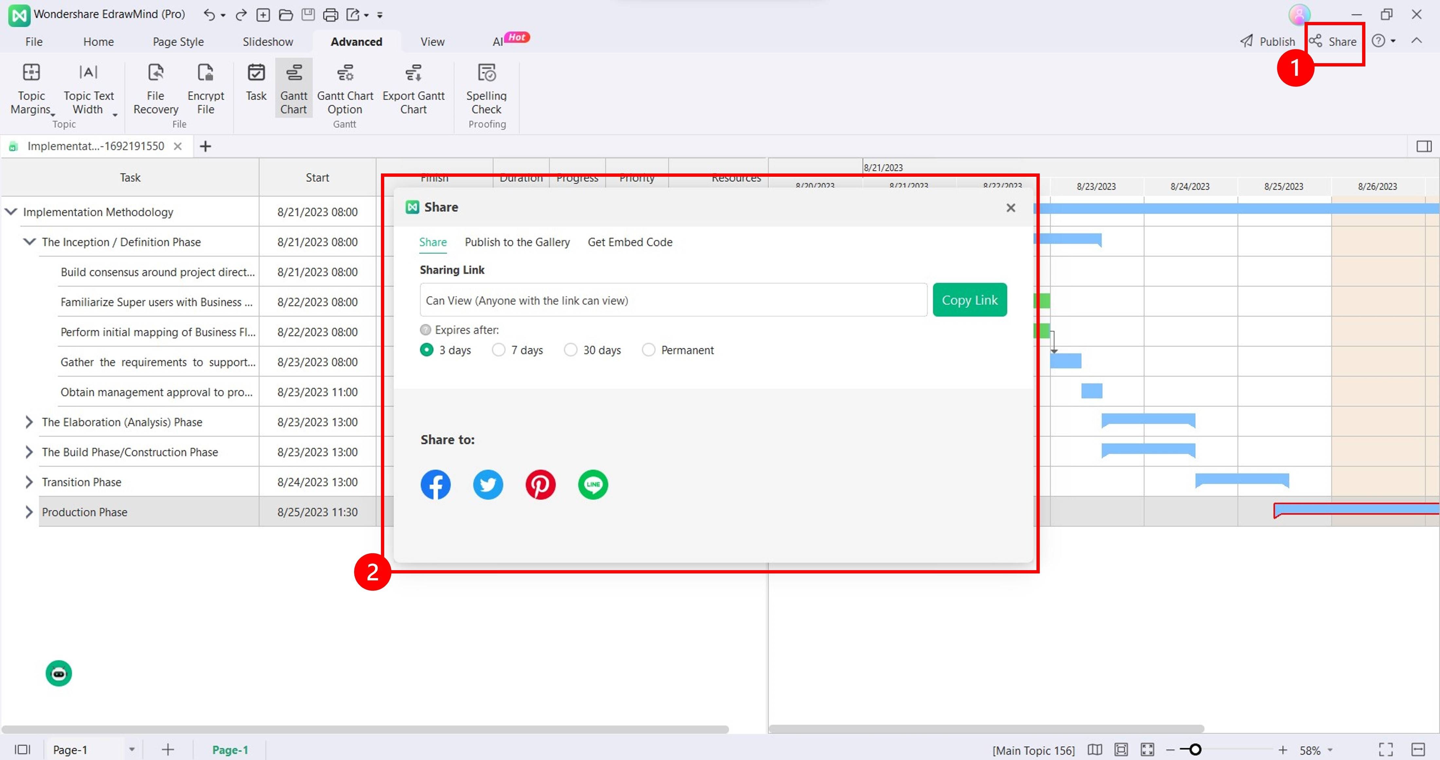This screenshot has height=760, width=1440.
Task: Expand the Transition Phase row
Action: point(29,482)
